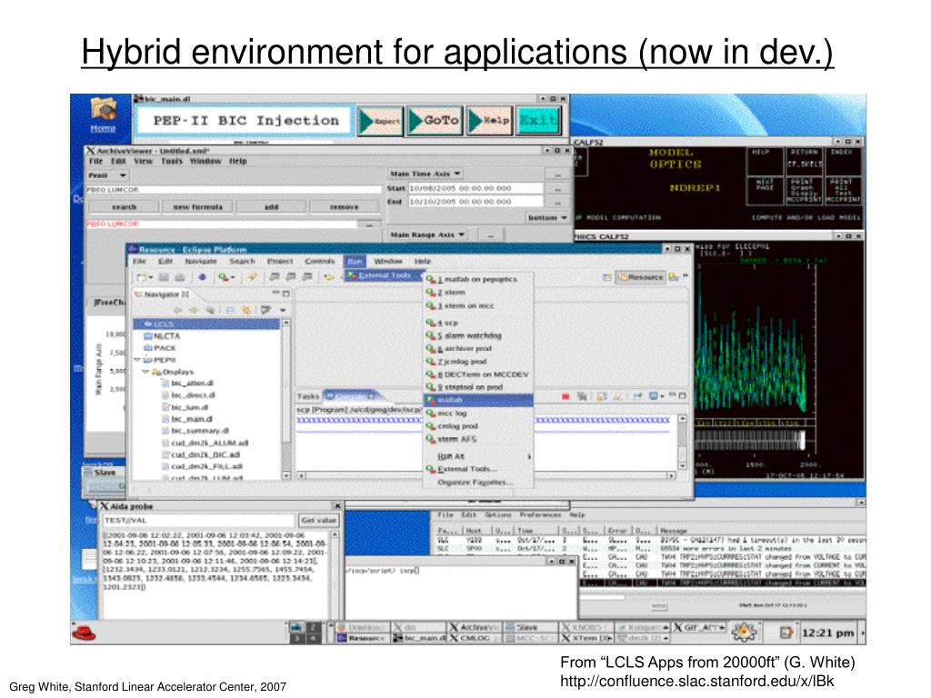Click the CMLOG taskbar entry

coord(473,638)
